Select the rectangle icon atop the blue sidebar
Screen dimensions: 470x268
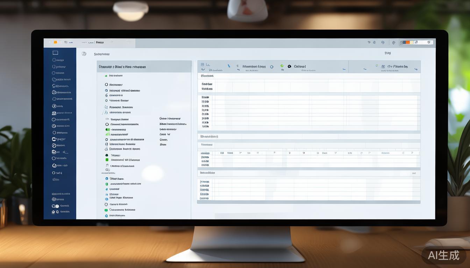pyautogui.click(x=55, y=53)
